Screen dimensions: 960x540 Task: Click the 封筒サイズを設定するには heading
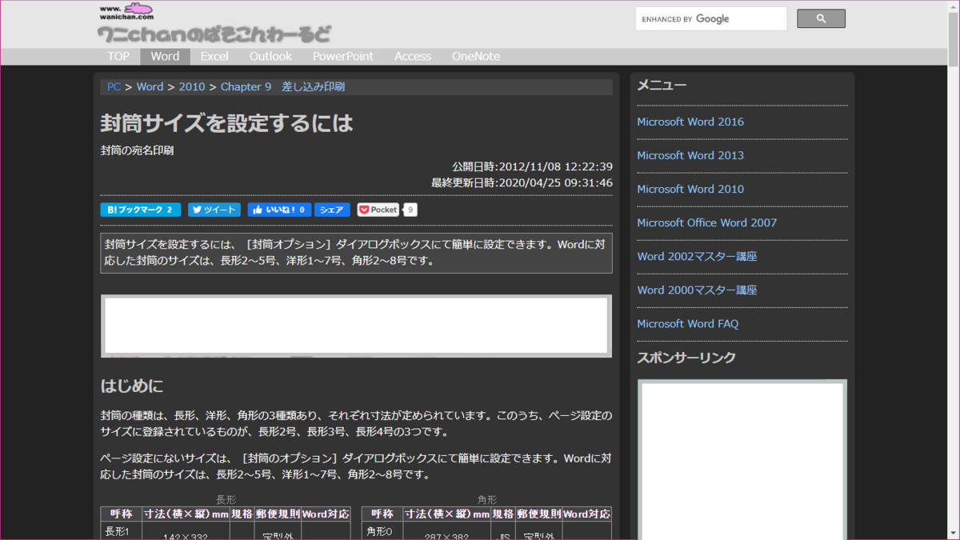[226, 123]
